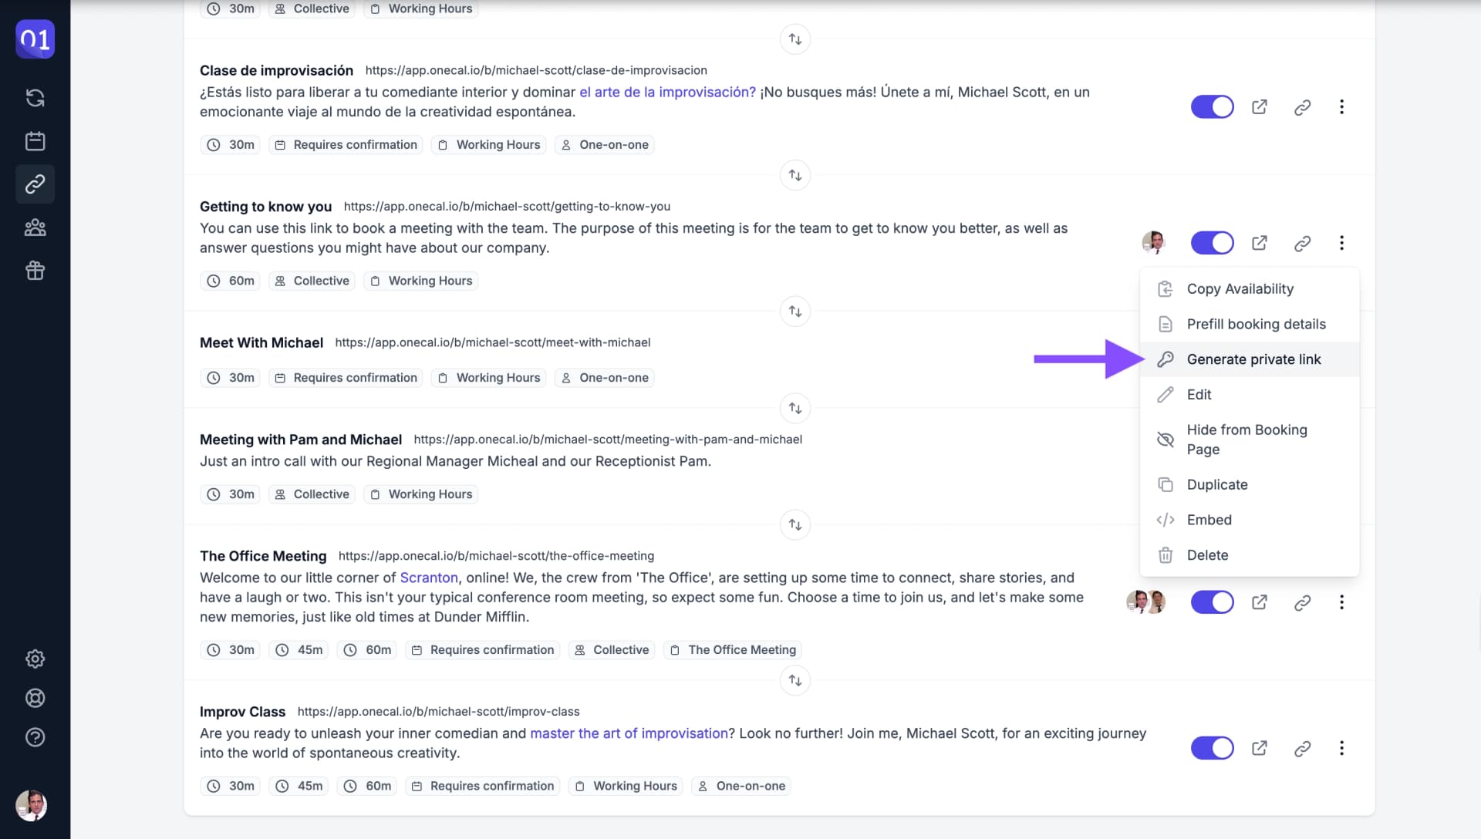The height and width of the screenshot is (839, 1481).
Task: Open settings gear in sidebar
Action: pos(35,659)
